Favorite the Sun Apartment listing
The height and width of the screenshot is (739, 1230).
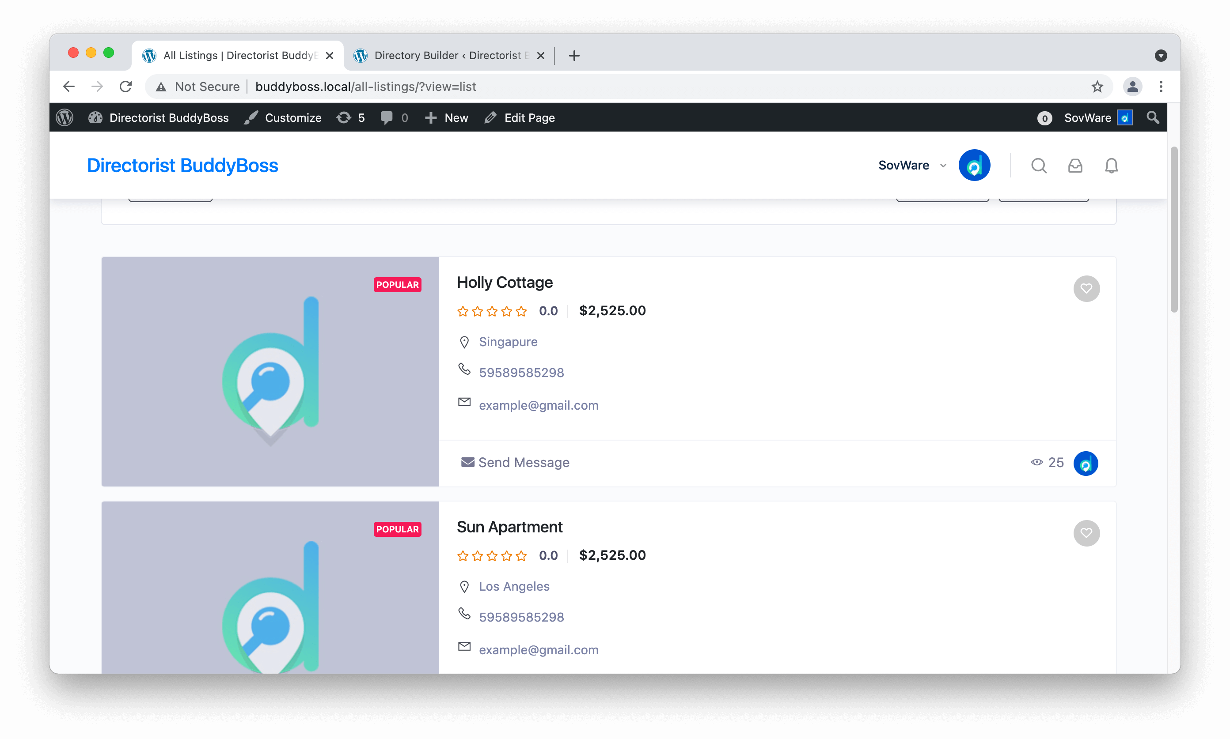click(x=1086, y=533)
